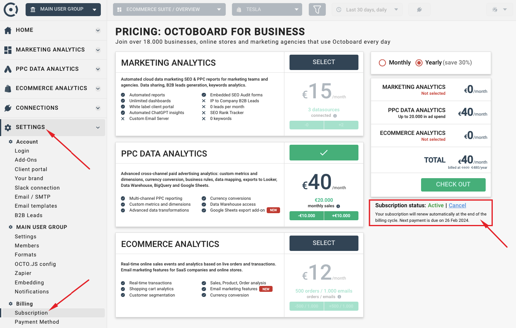
Task: Open Zapier settings item
Action: 23,273
